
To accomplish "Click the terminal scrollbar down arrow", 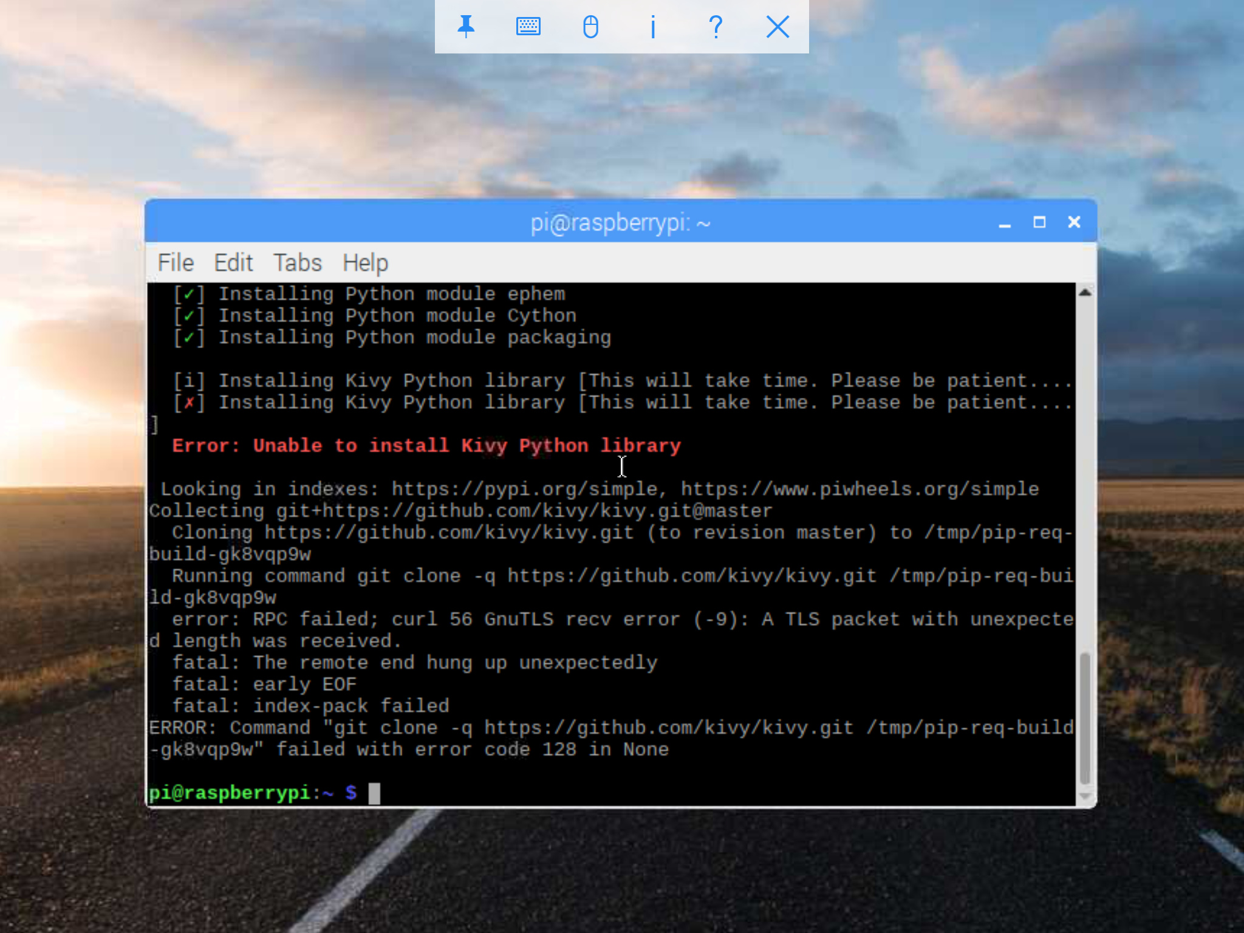I will click(1085, 796).
